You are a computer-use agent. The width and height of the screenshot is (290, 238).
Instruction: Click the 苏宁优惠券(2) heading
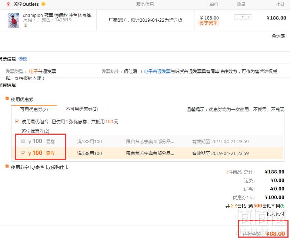point(35,131)
